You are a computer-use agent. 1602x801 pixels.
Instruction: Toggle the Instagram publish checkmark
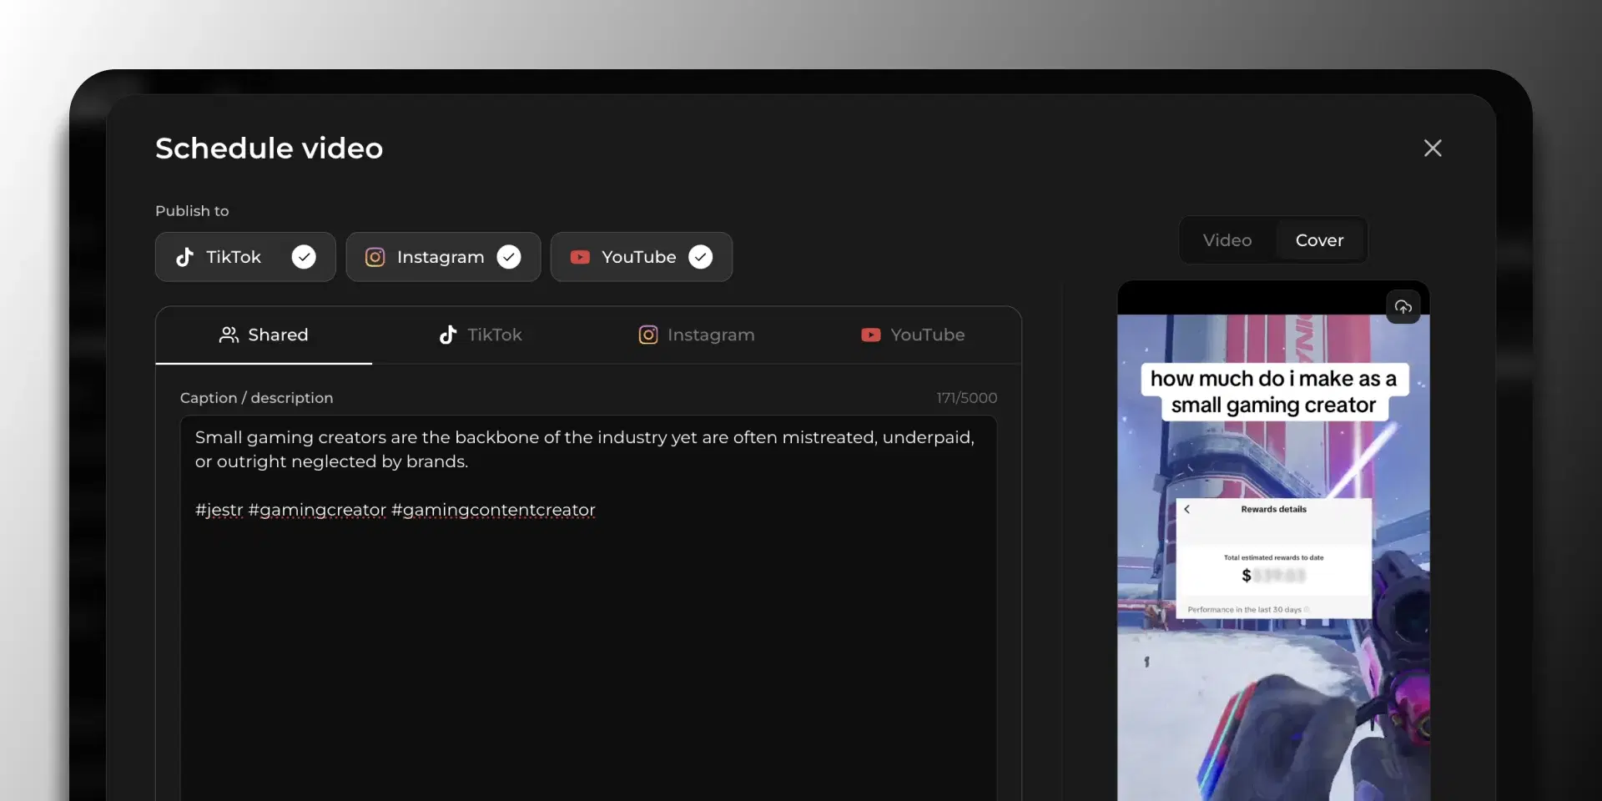(509, 257)
